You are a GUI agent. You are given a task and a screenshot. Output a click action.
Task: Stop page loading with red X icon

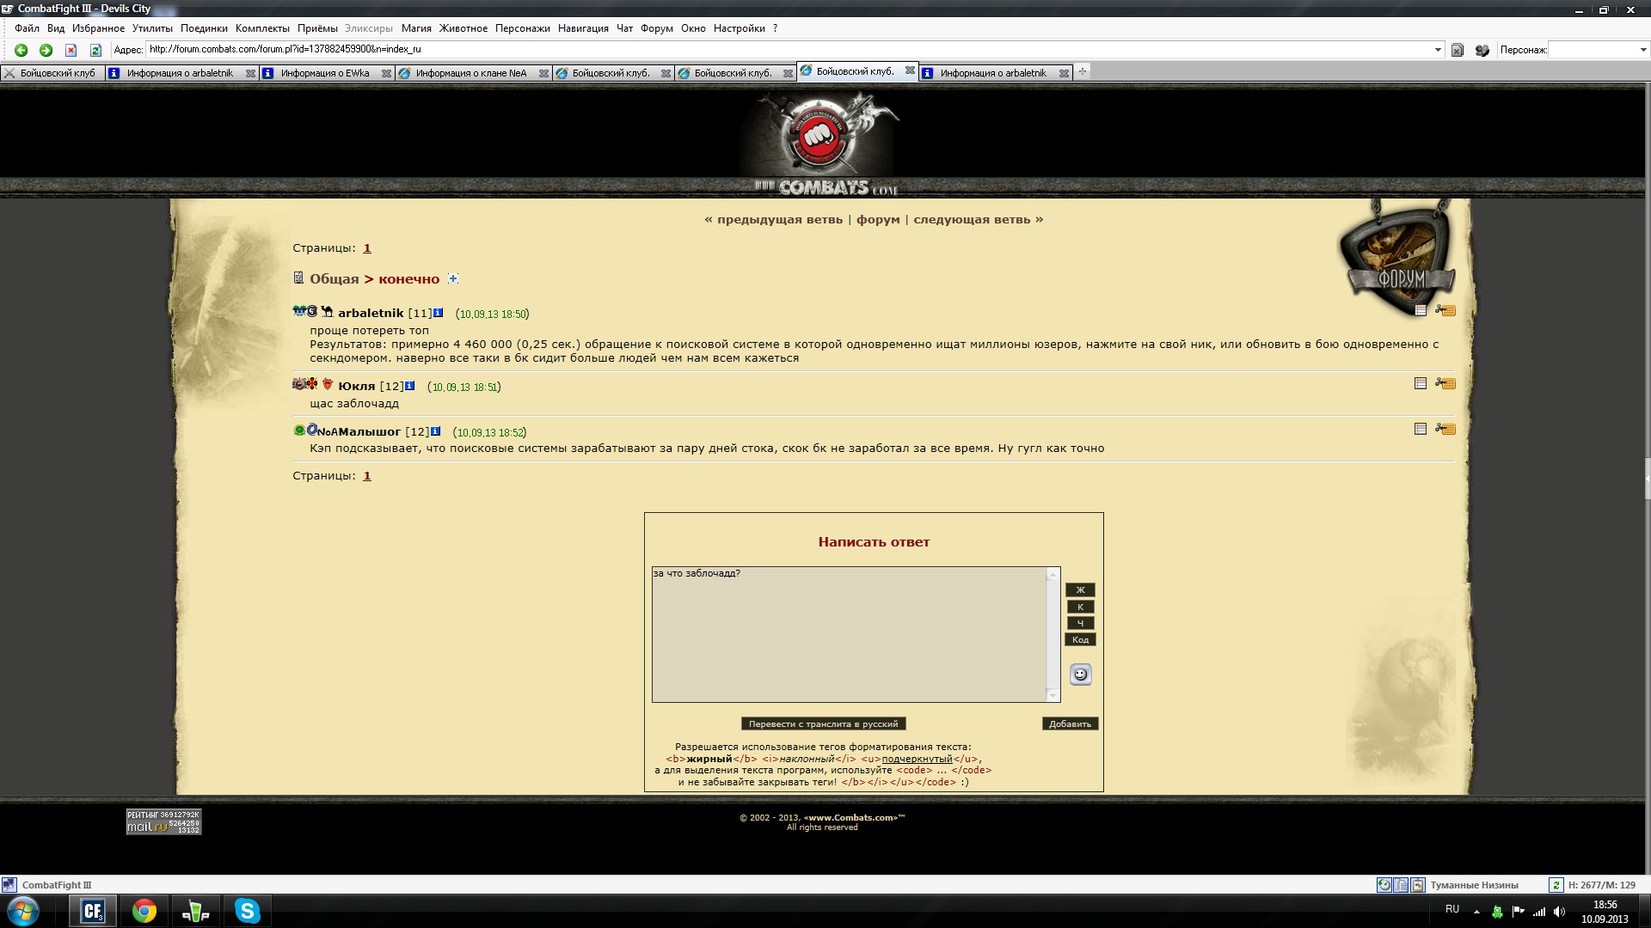(x=71, y=51)
